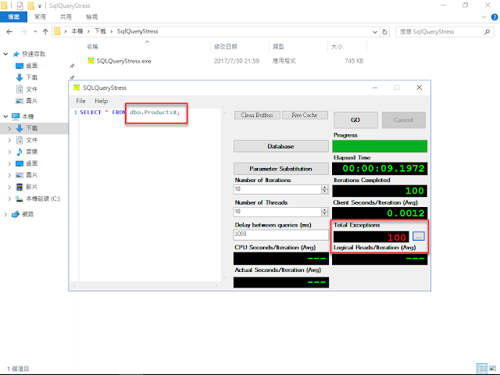The image size is (500, 375).
Task: Click the Clean Buffers button
Action: [257, 115]
